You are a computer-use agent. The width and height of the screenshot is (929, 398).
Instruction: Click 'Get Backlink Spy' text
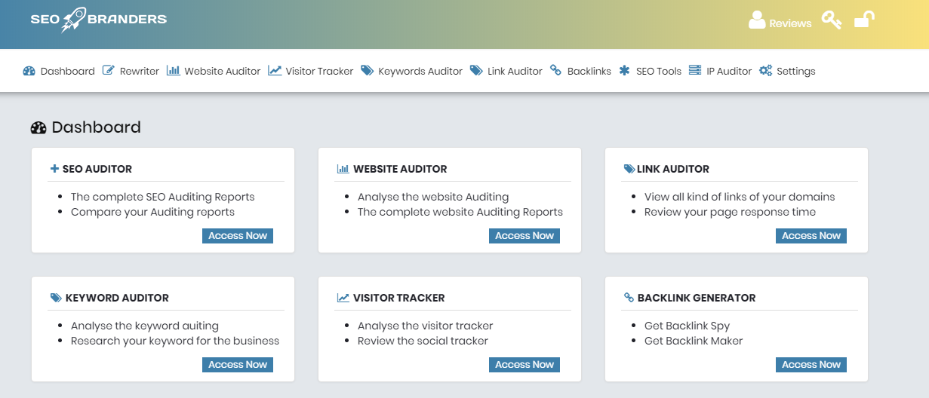click(687, 326)
